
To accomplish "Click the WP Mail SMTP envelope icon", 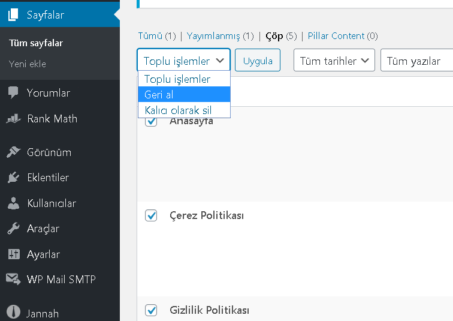I will [13, 279].
